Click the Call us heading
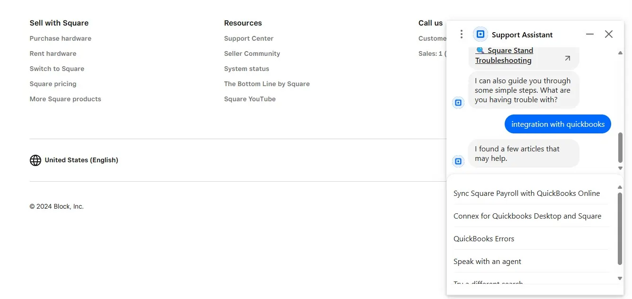 pos(430,23)
